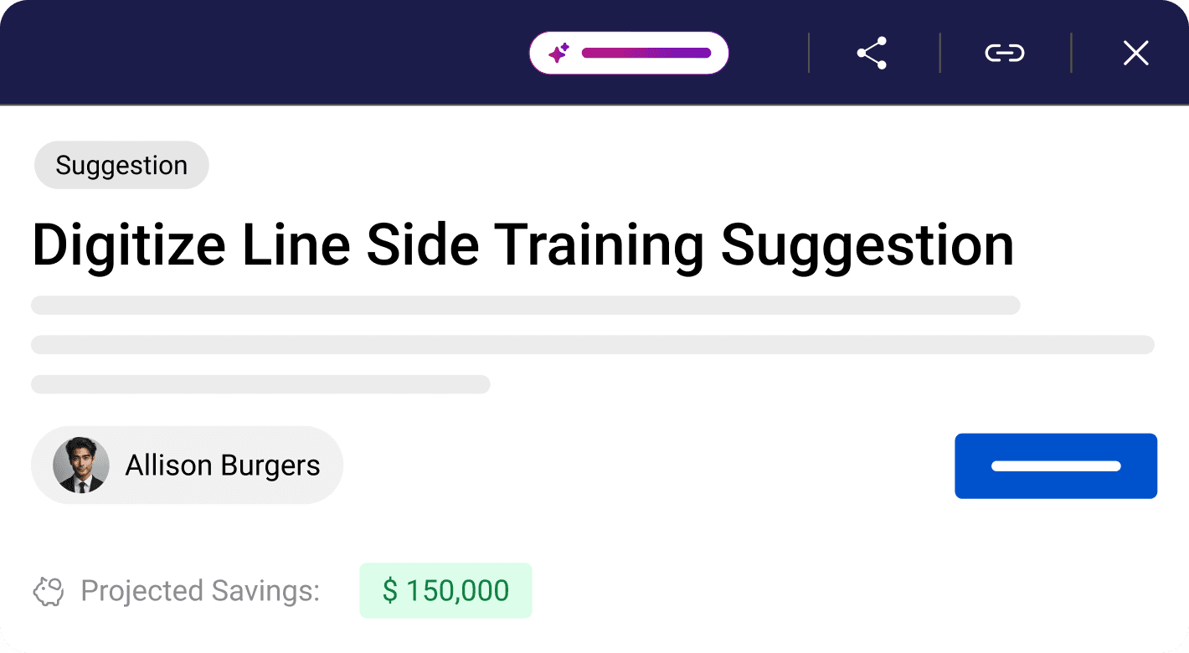Click the divider between share and link icons
Image resolution: width=1189 pixels, height=653 pixels.
pos(939,54)
